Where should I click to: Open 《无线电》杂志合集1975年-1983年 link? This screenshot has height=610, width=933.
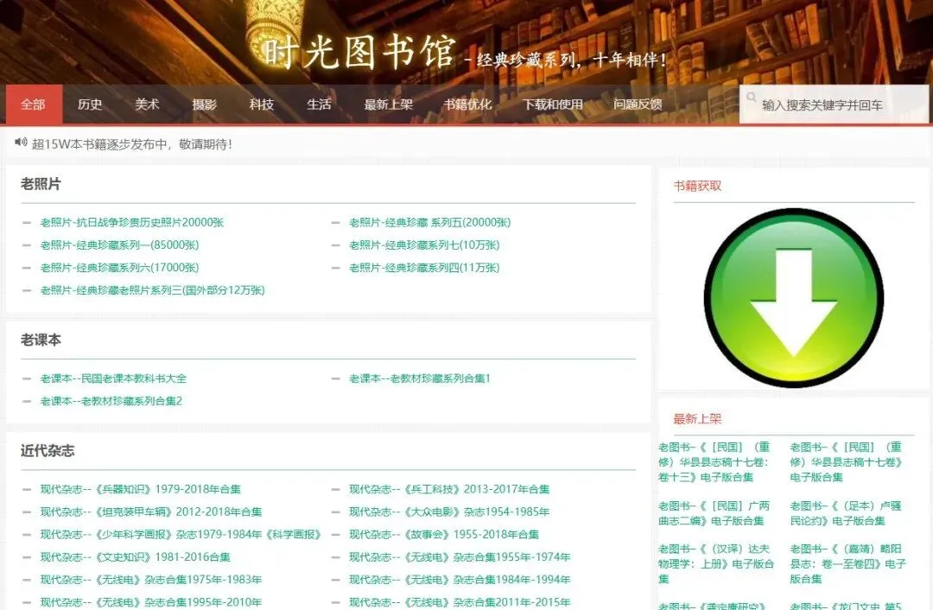pos(151,579)
